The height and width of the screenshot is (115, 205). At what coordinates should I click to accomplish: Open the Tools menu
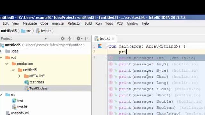[x=109, y=23]
